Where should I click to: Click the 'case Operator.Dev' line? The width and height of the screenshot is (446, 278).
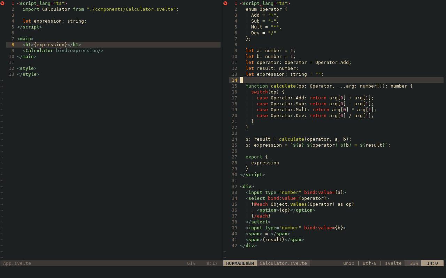(315, 115)
